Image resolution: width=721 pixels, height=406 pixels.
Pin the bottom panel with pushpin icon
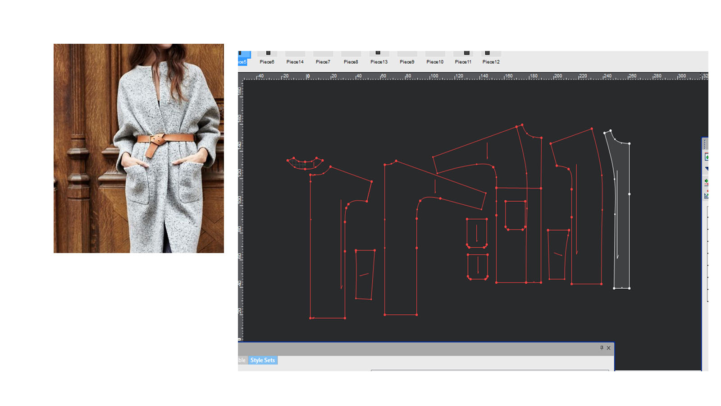[x=602, y=348]
